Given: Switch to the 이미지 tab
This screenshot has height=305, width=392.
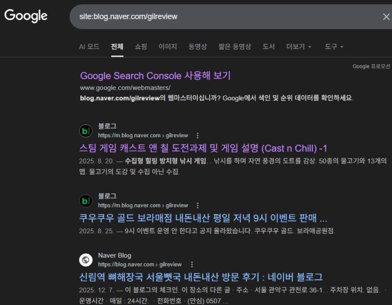Looking at the screenshot, I should pos(167,46).
